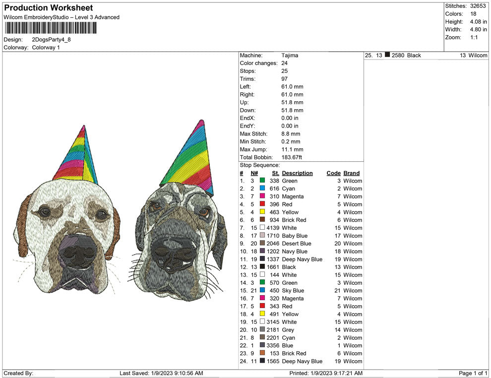Viewport: 491px width, 378px height.
Task: Click the green swatch for 338 Green
Action: [x=262, y=181]
